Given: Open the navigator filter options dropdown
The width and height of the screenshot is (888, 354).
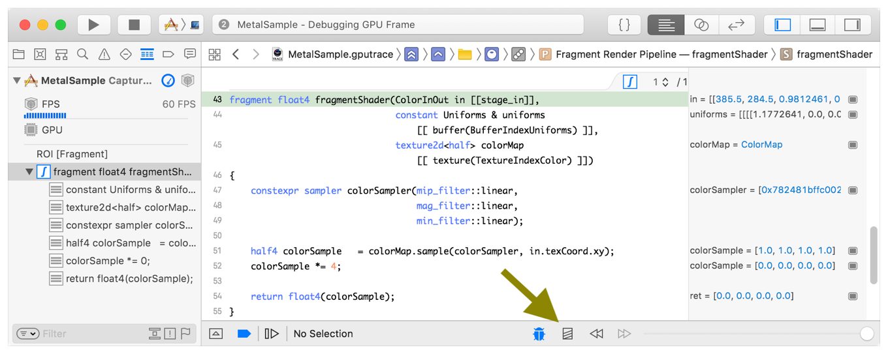Looking at the screenshot, I should point(27,334).
